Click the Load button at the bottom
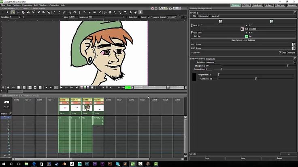Screen dimensions: 298x167 (243, 158)
